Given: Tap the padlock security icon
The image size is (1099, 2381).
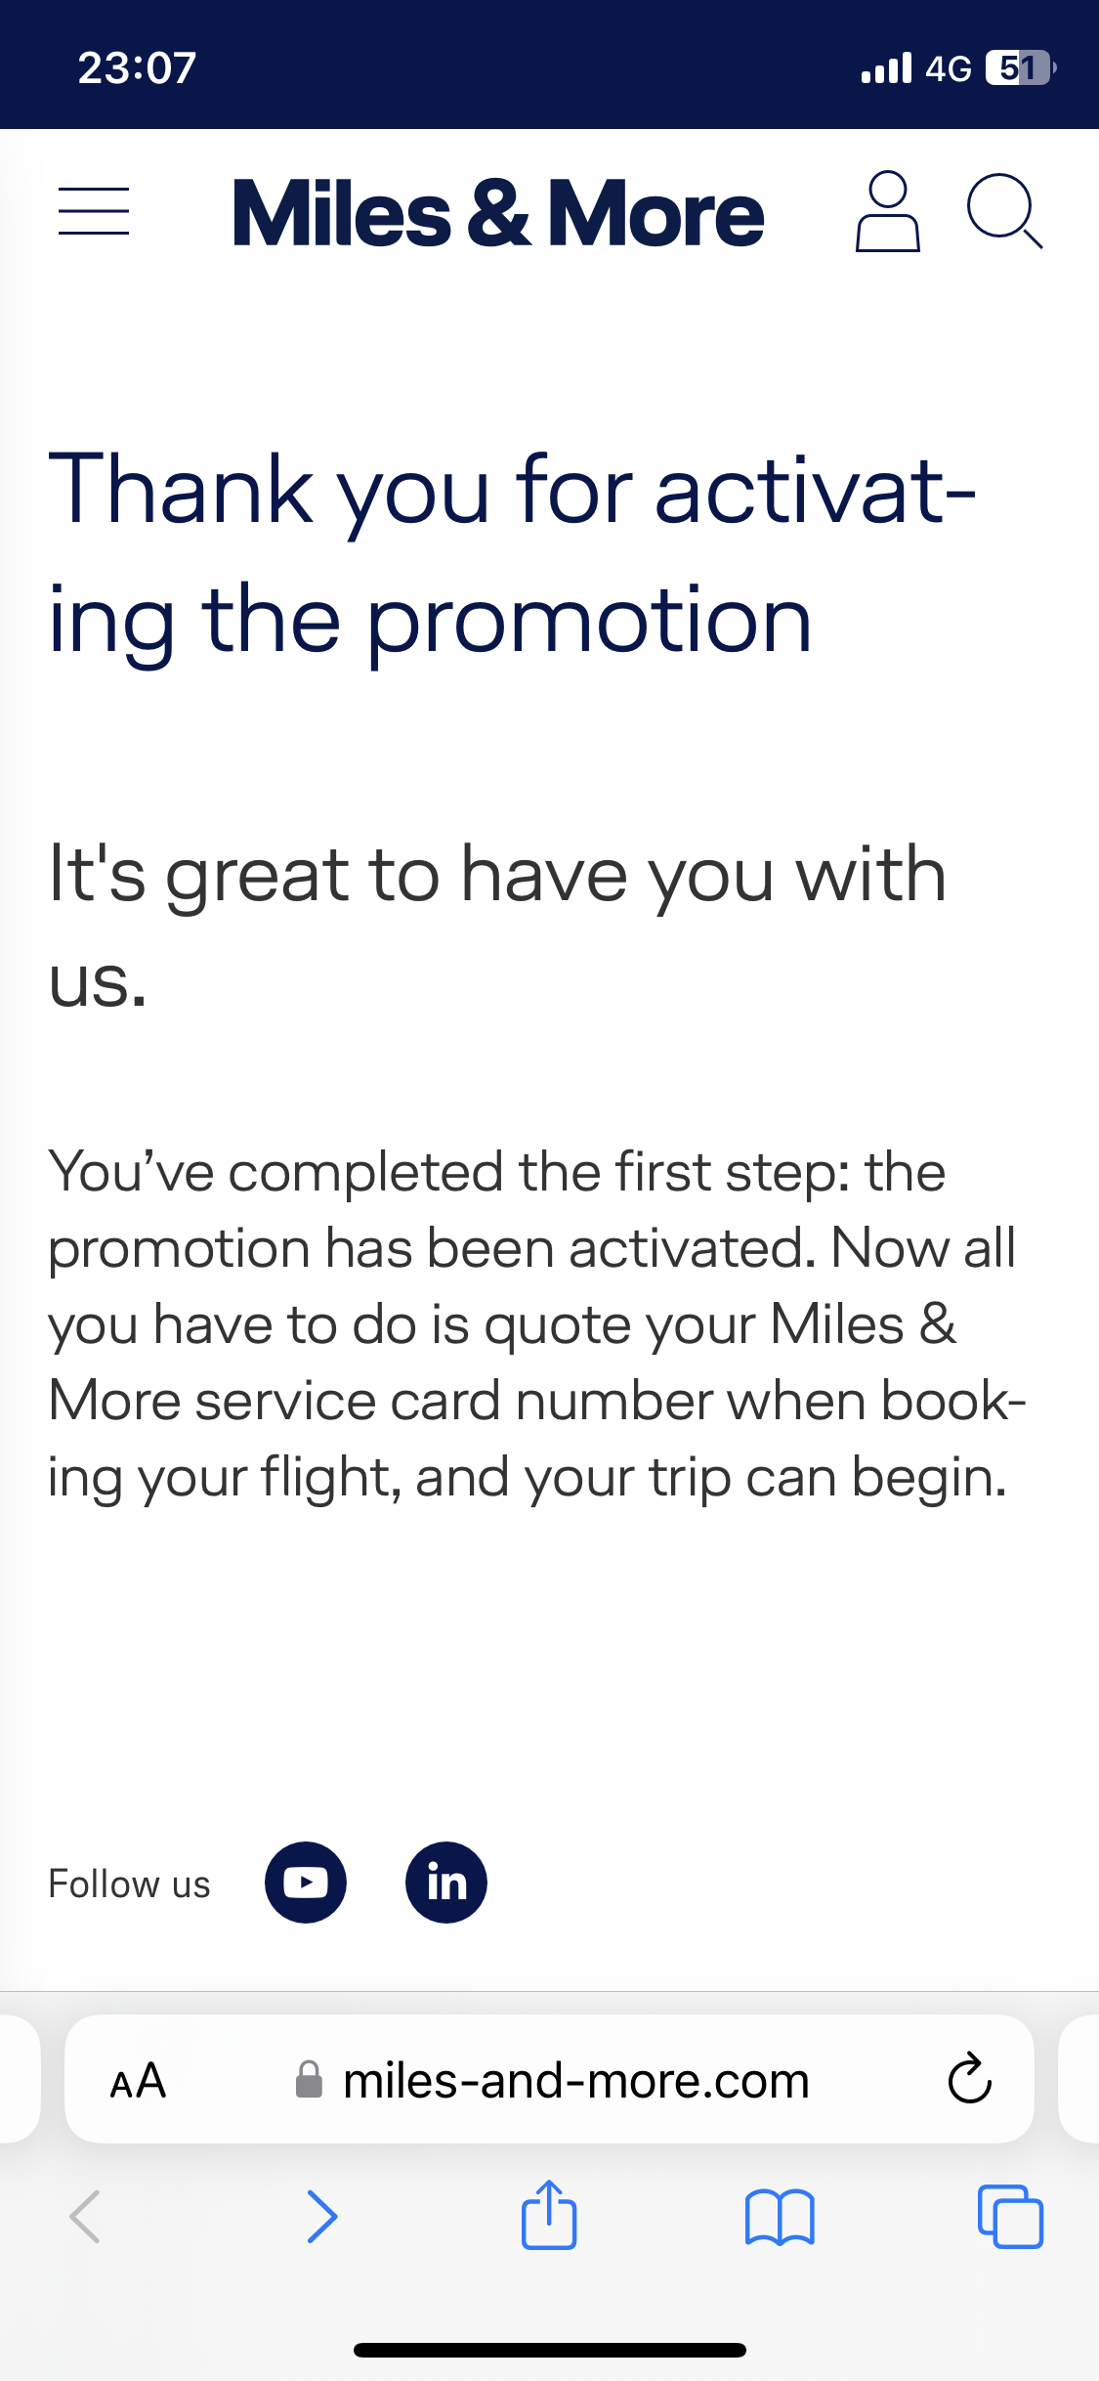Looking at the screenshot, I should coord(309,2081).
